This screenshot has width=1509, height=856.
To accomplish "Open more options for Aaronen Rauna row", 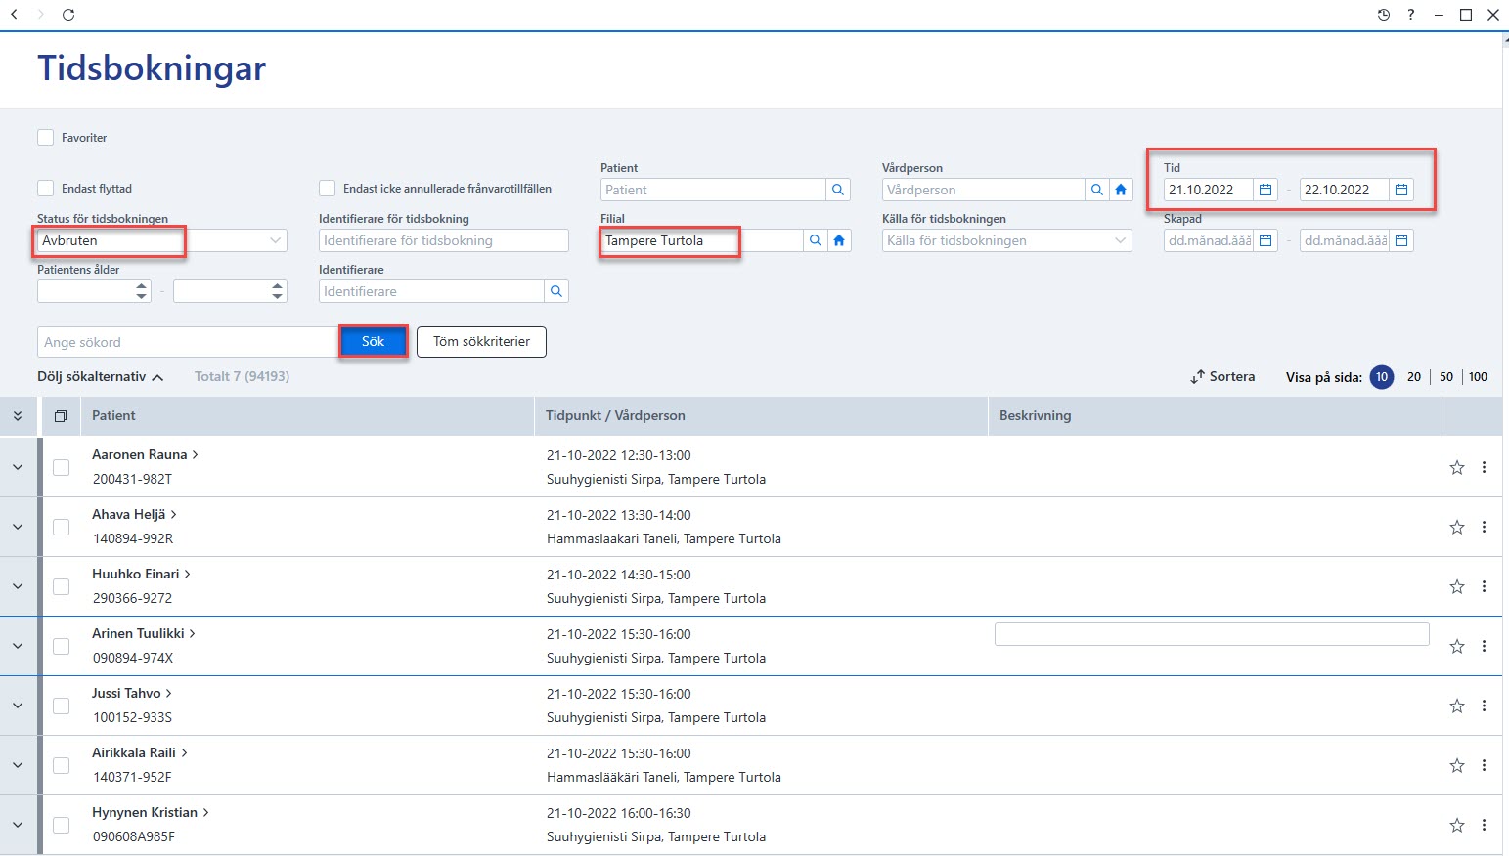I will point(1484,467).
